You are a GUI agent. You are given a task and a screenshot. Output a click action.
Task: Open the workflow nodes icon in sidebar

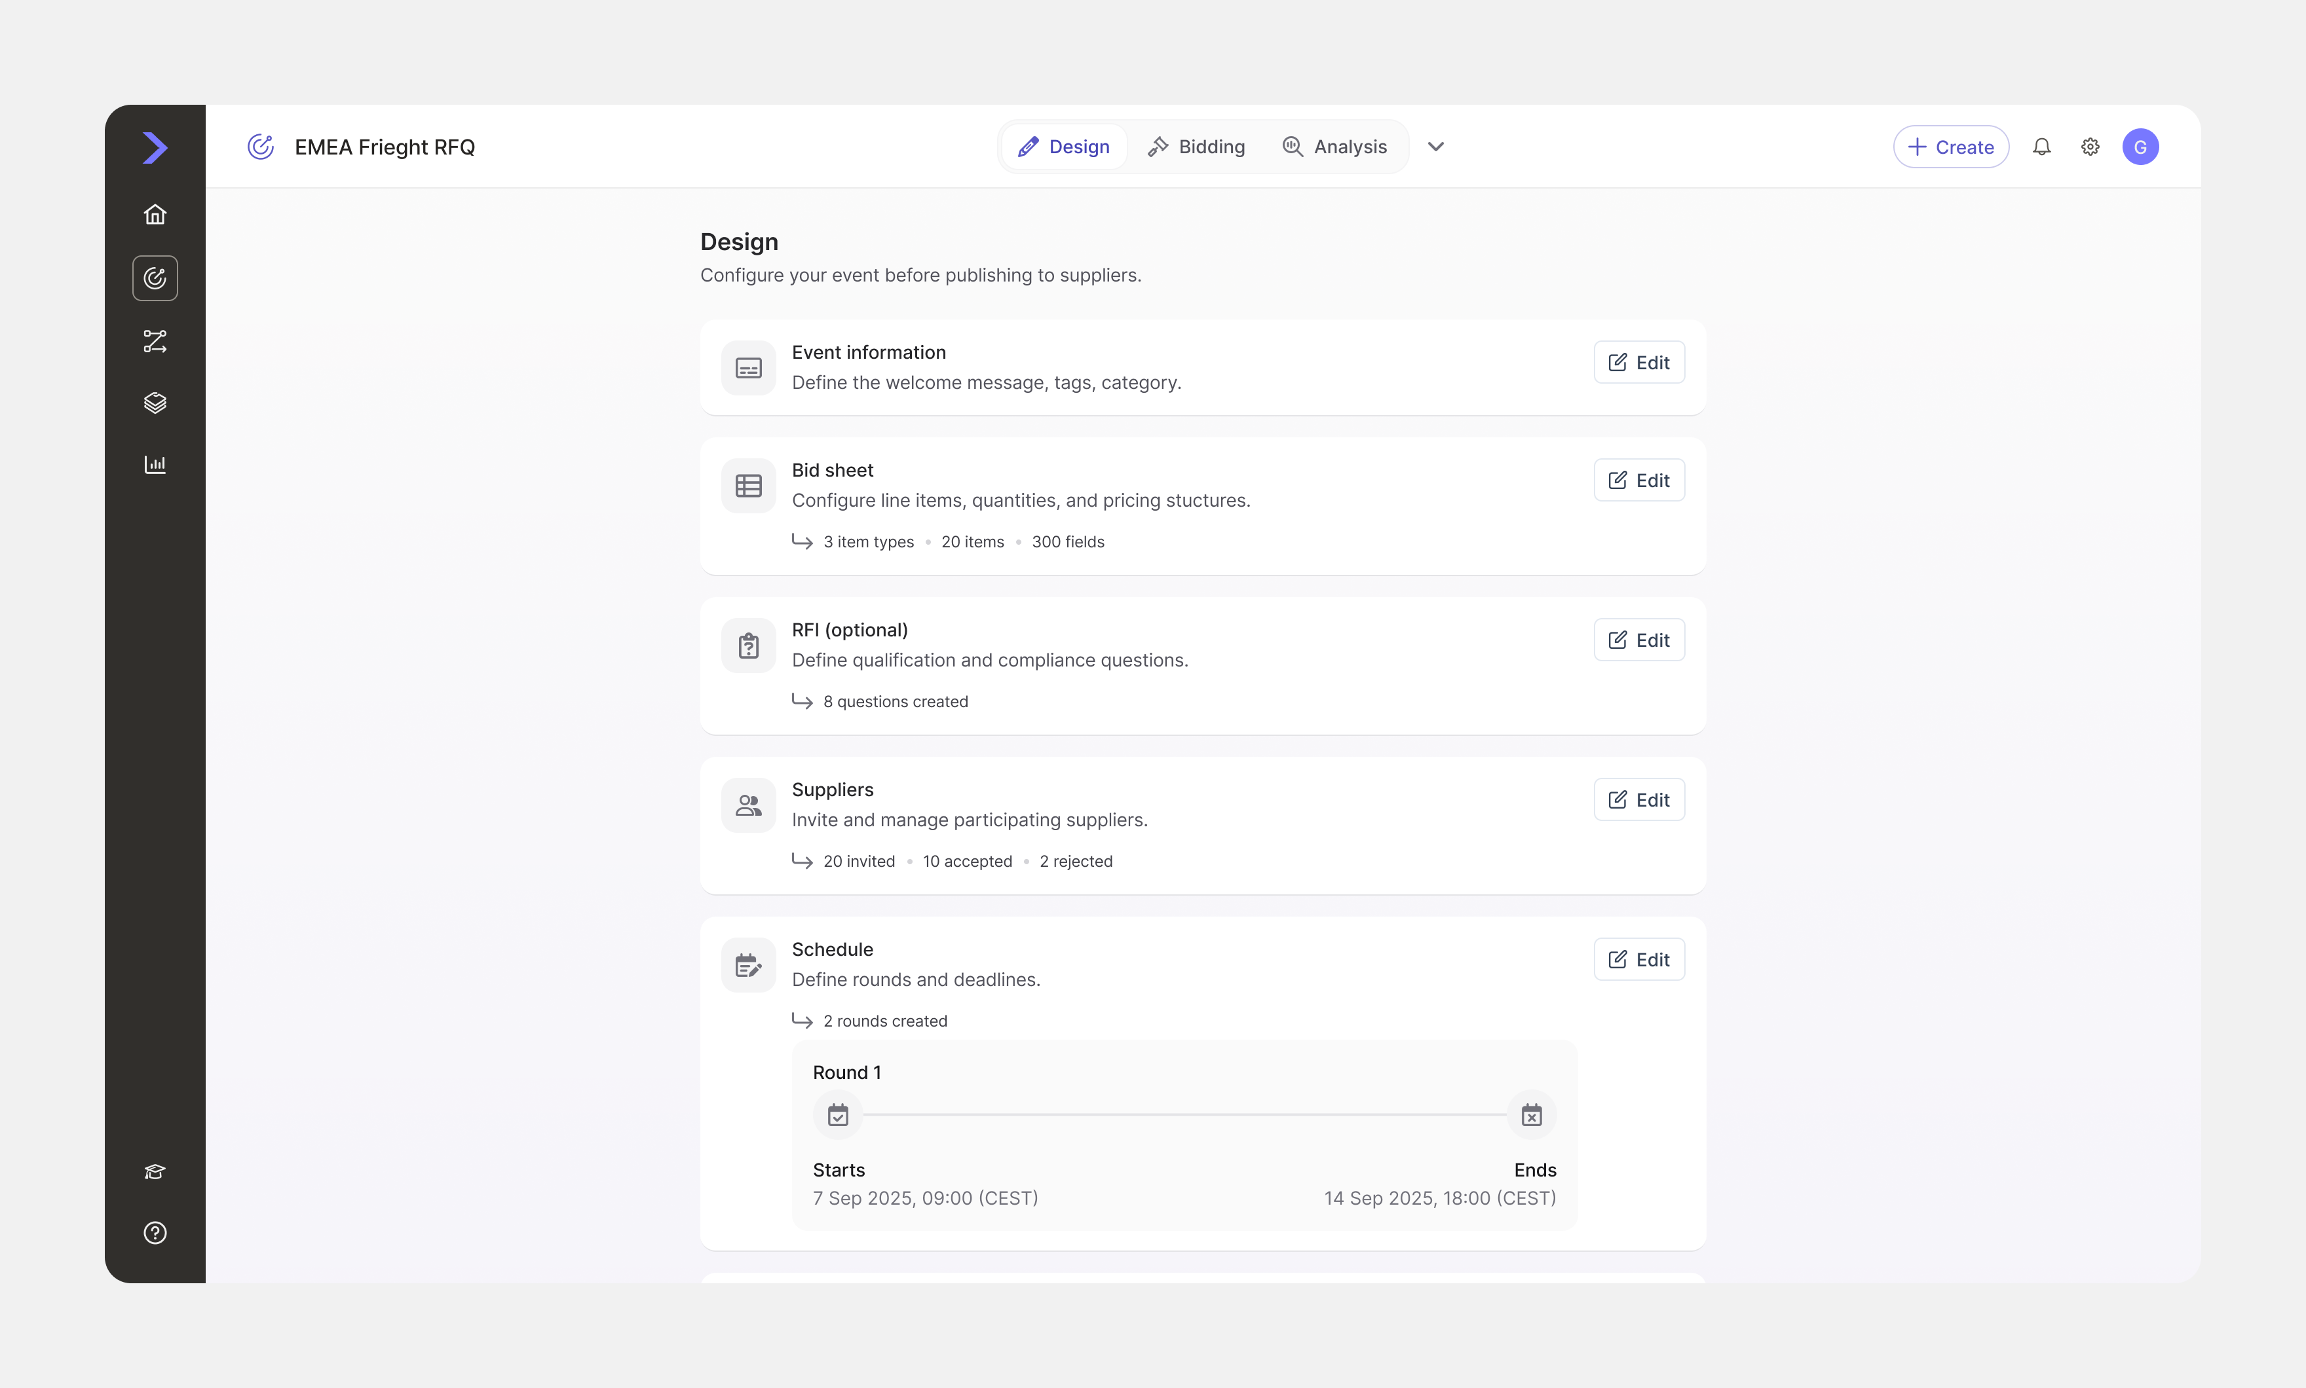[x=155, y=341]
